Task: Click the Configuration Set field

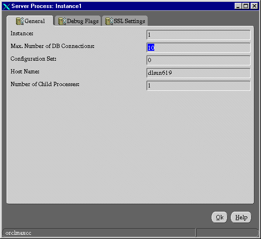Action: (x=198, y=60)
